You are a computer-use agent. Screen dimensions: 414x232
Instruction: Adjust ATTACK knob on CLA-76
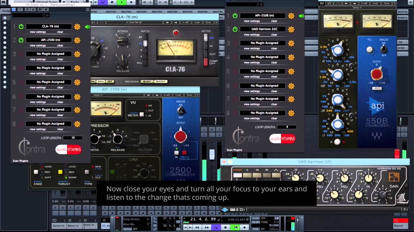pos(123,40)
